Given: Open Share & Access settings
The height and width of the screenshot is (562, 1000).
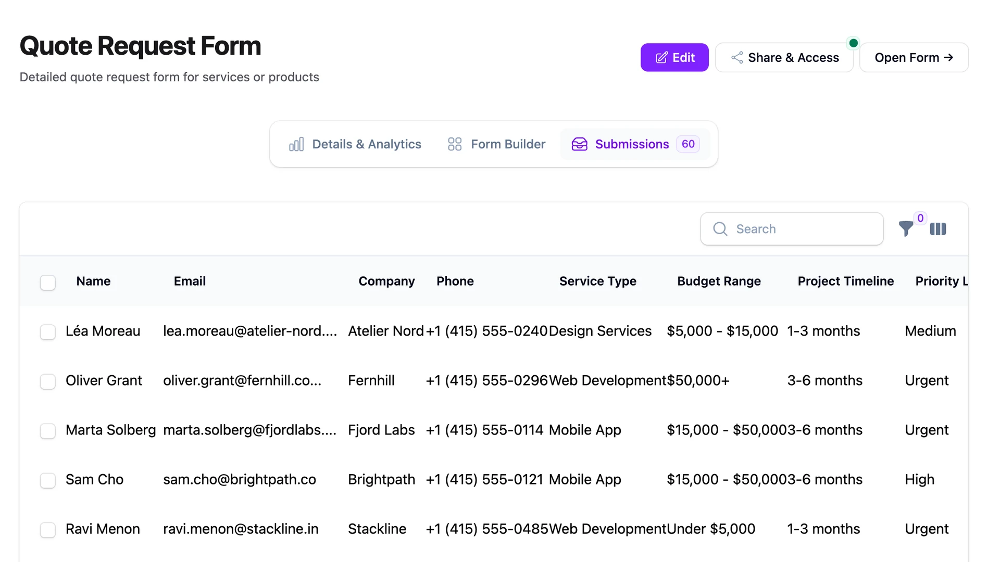Looking at the screenshot, I should click(x=784, y=57).
